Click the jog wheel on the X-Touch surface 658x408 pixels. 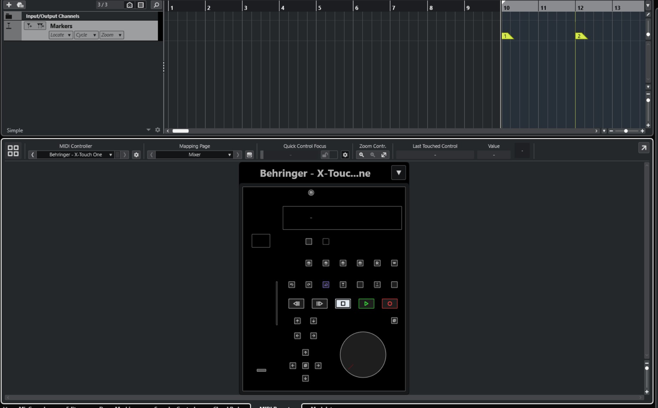point(363,355)
